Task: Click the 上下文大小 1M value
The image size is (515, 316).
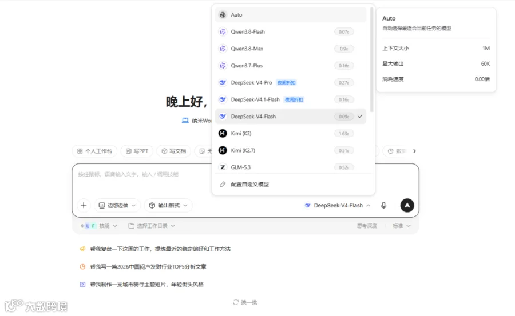Action: click(x=486, y=49)
